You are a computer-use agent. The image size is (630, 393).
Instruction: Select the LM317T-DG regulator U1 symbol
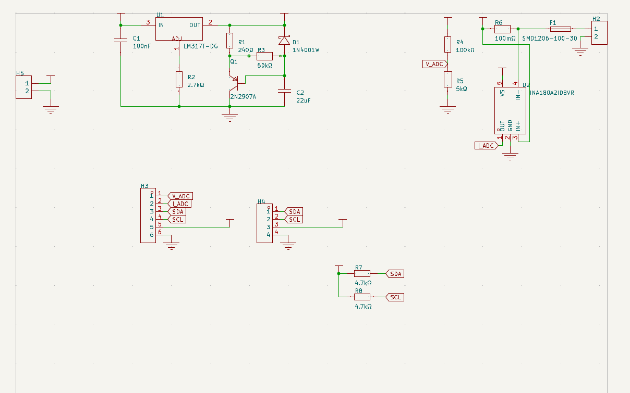pos(179,29)
